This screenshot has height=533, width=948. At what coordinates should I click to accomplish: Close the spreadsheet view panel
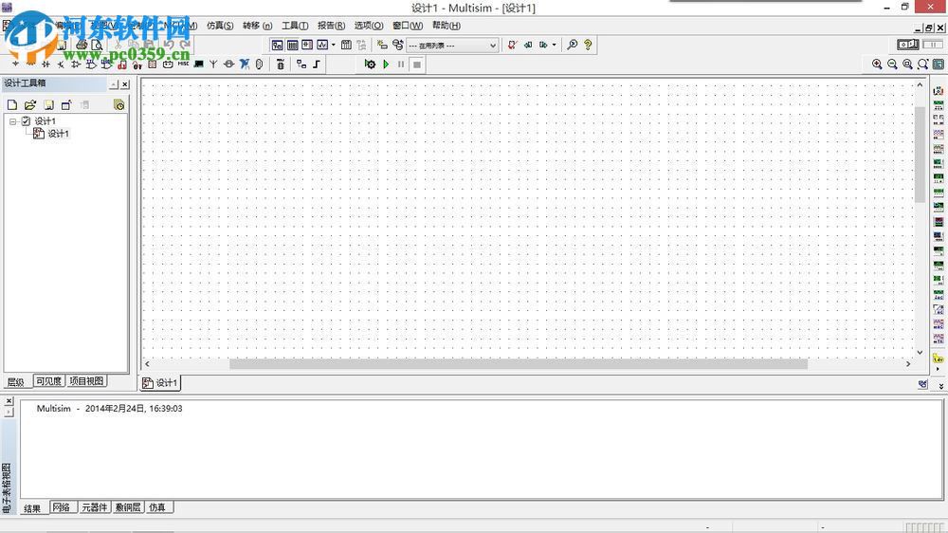(x=9, y=400)
